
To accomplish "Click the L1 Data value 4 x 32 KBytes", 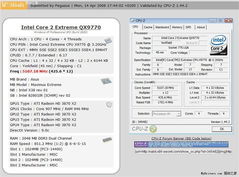I will click(x=215, y=88).
